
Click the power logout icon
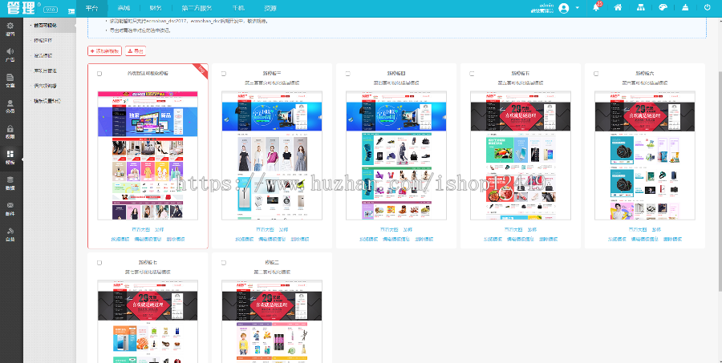(x=708, y=7)
